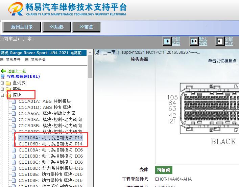Click document icon beside C1CS05A

point(14,120)
